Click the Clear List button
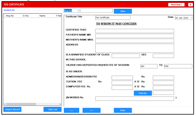The width and height of the screenshot is (196, 116). point(52,109)
